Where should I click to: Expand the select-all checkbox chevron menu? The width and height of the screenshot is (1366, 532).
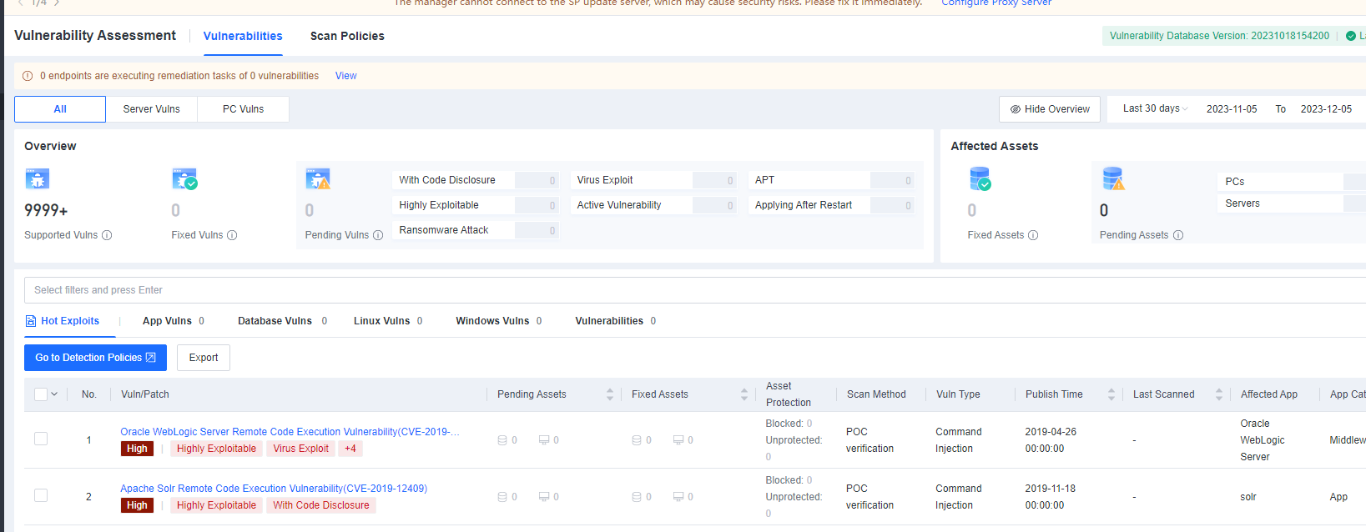click(x=55, y=394)
